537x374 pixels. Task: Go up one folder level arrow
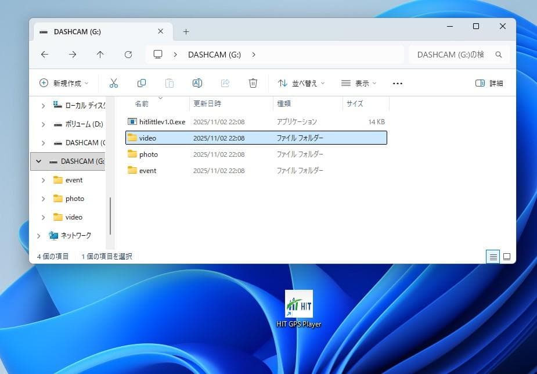point(100,55)
